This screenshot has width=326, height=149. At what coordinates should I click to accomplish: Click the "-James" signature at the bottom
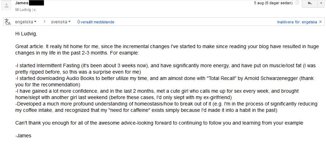pyautogui.click(x=23, y=136)
